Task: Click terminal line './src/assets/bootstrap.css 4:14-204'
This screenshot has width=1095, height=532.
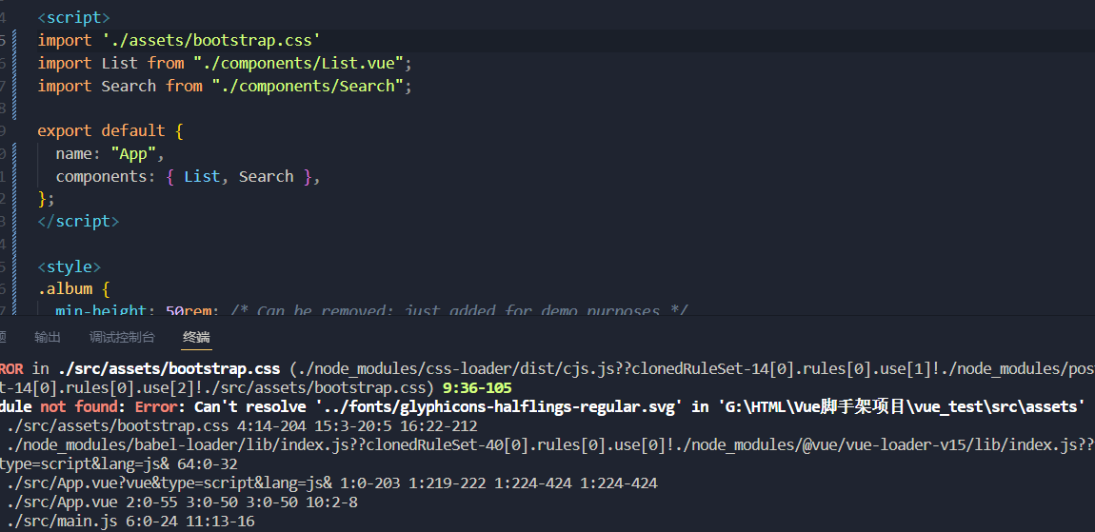Action: [x=242, y=425]
